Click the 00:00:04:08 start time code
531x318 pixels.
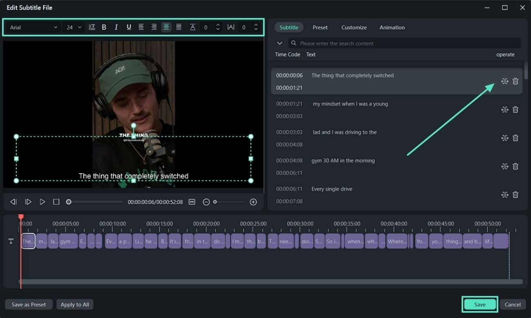coord(289,161)
